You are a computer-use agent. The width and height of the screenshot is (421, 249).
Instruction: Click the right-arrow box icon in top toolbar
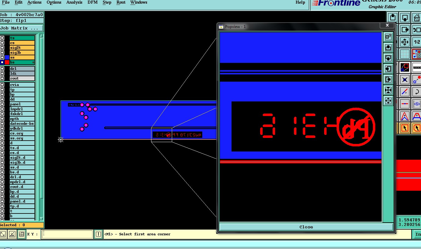tap(405, 30)
